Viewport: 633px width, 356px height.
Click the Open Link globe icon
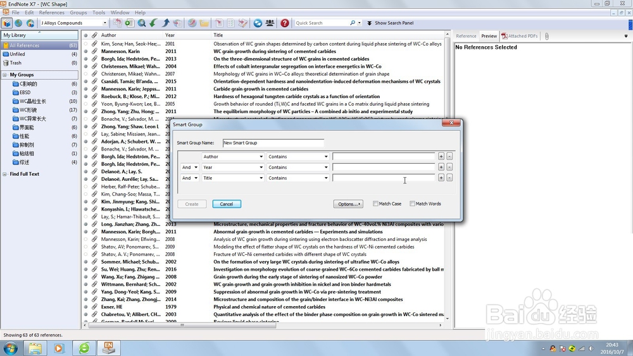[192, 23]
